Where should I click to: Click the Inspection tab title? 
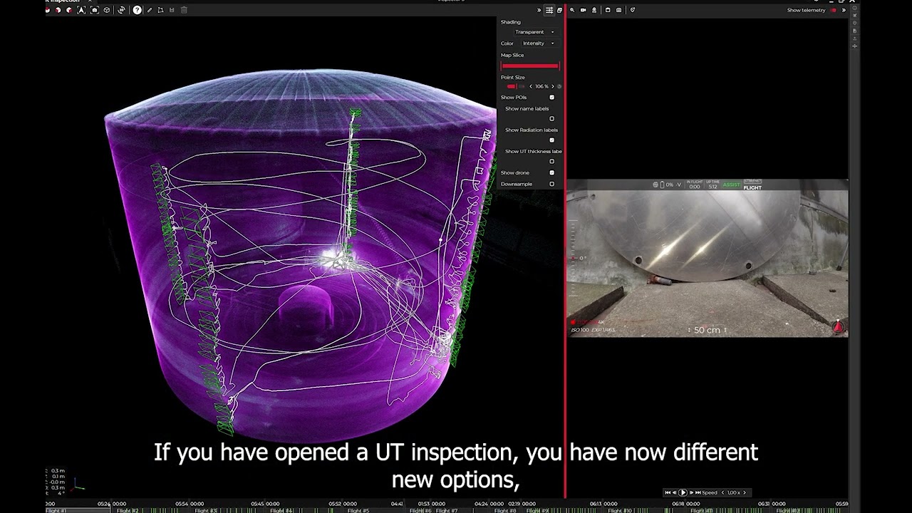[63, 1]
